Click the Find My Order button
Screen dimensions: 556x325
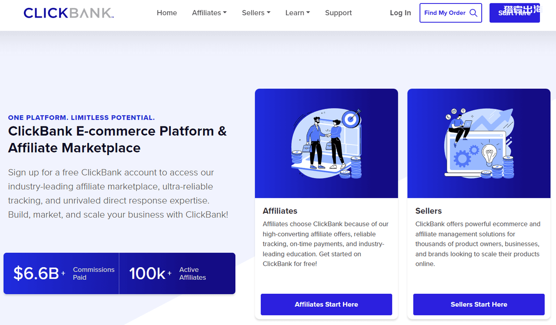click(451, 13)
